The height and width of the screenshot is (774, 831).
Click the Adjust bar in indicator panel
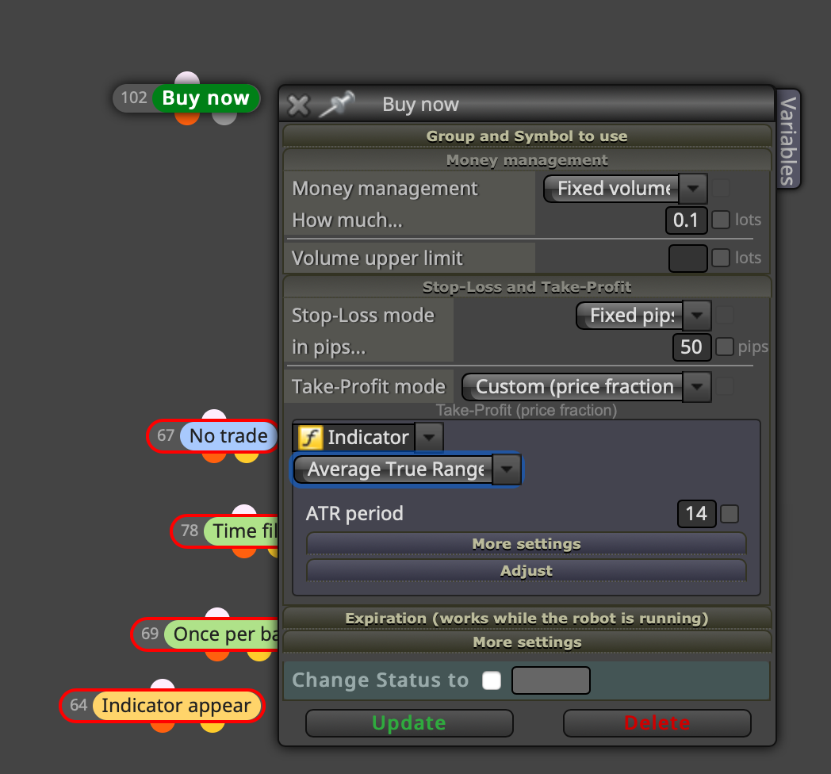pyautogui.click(x=527, y=570)
